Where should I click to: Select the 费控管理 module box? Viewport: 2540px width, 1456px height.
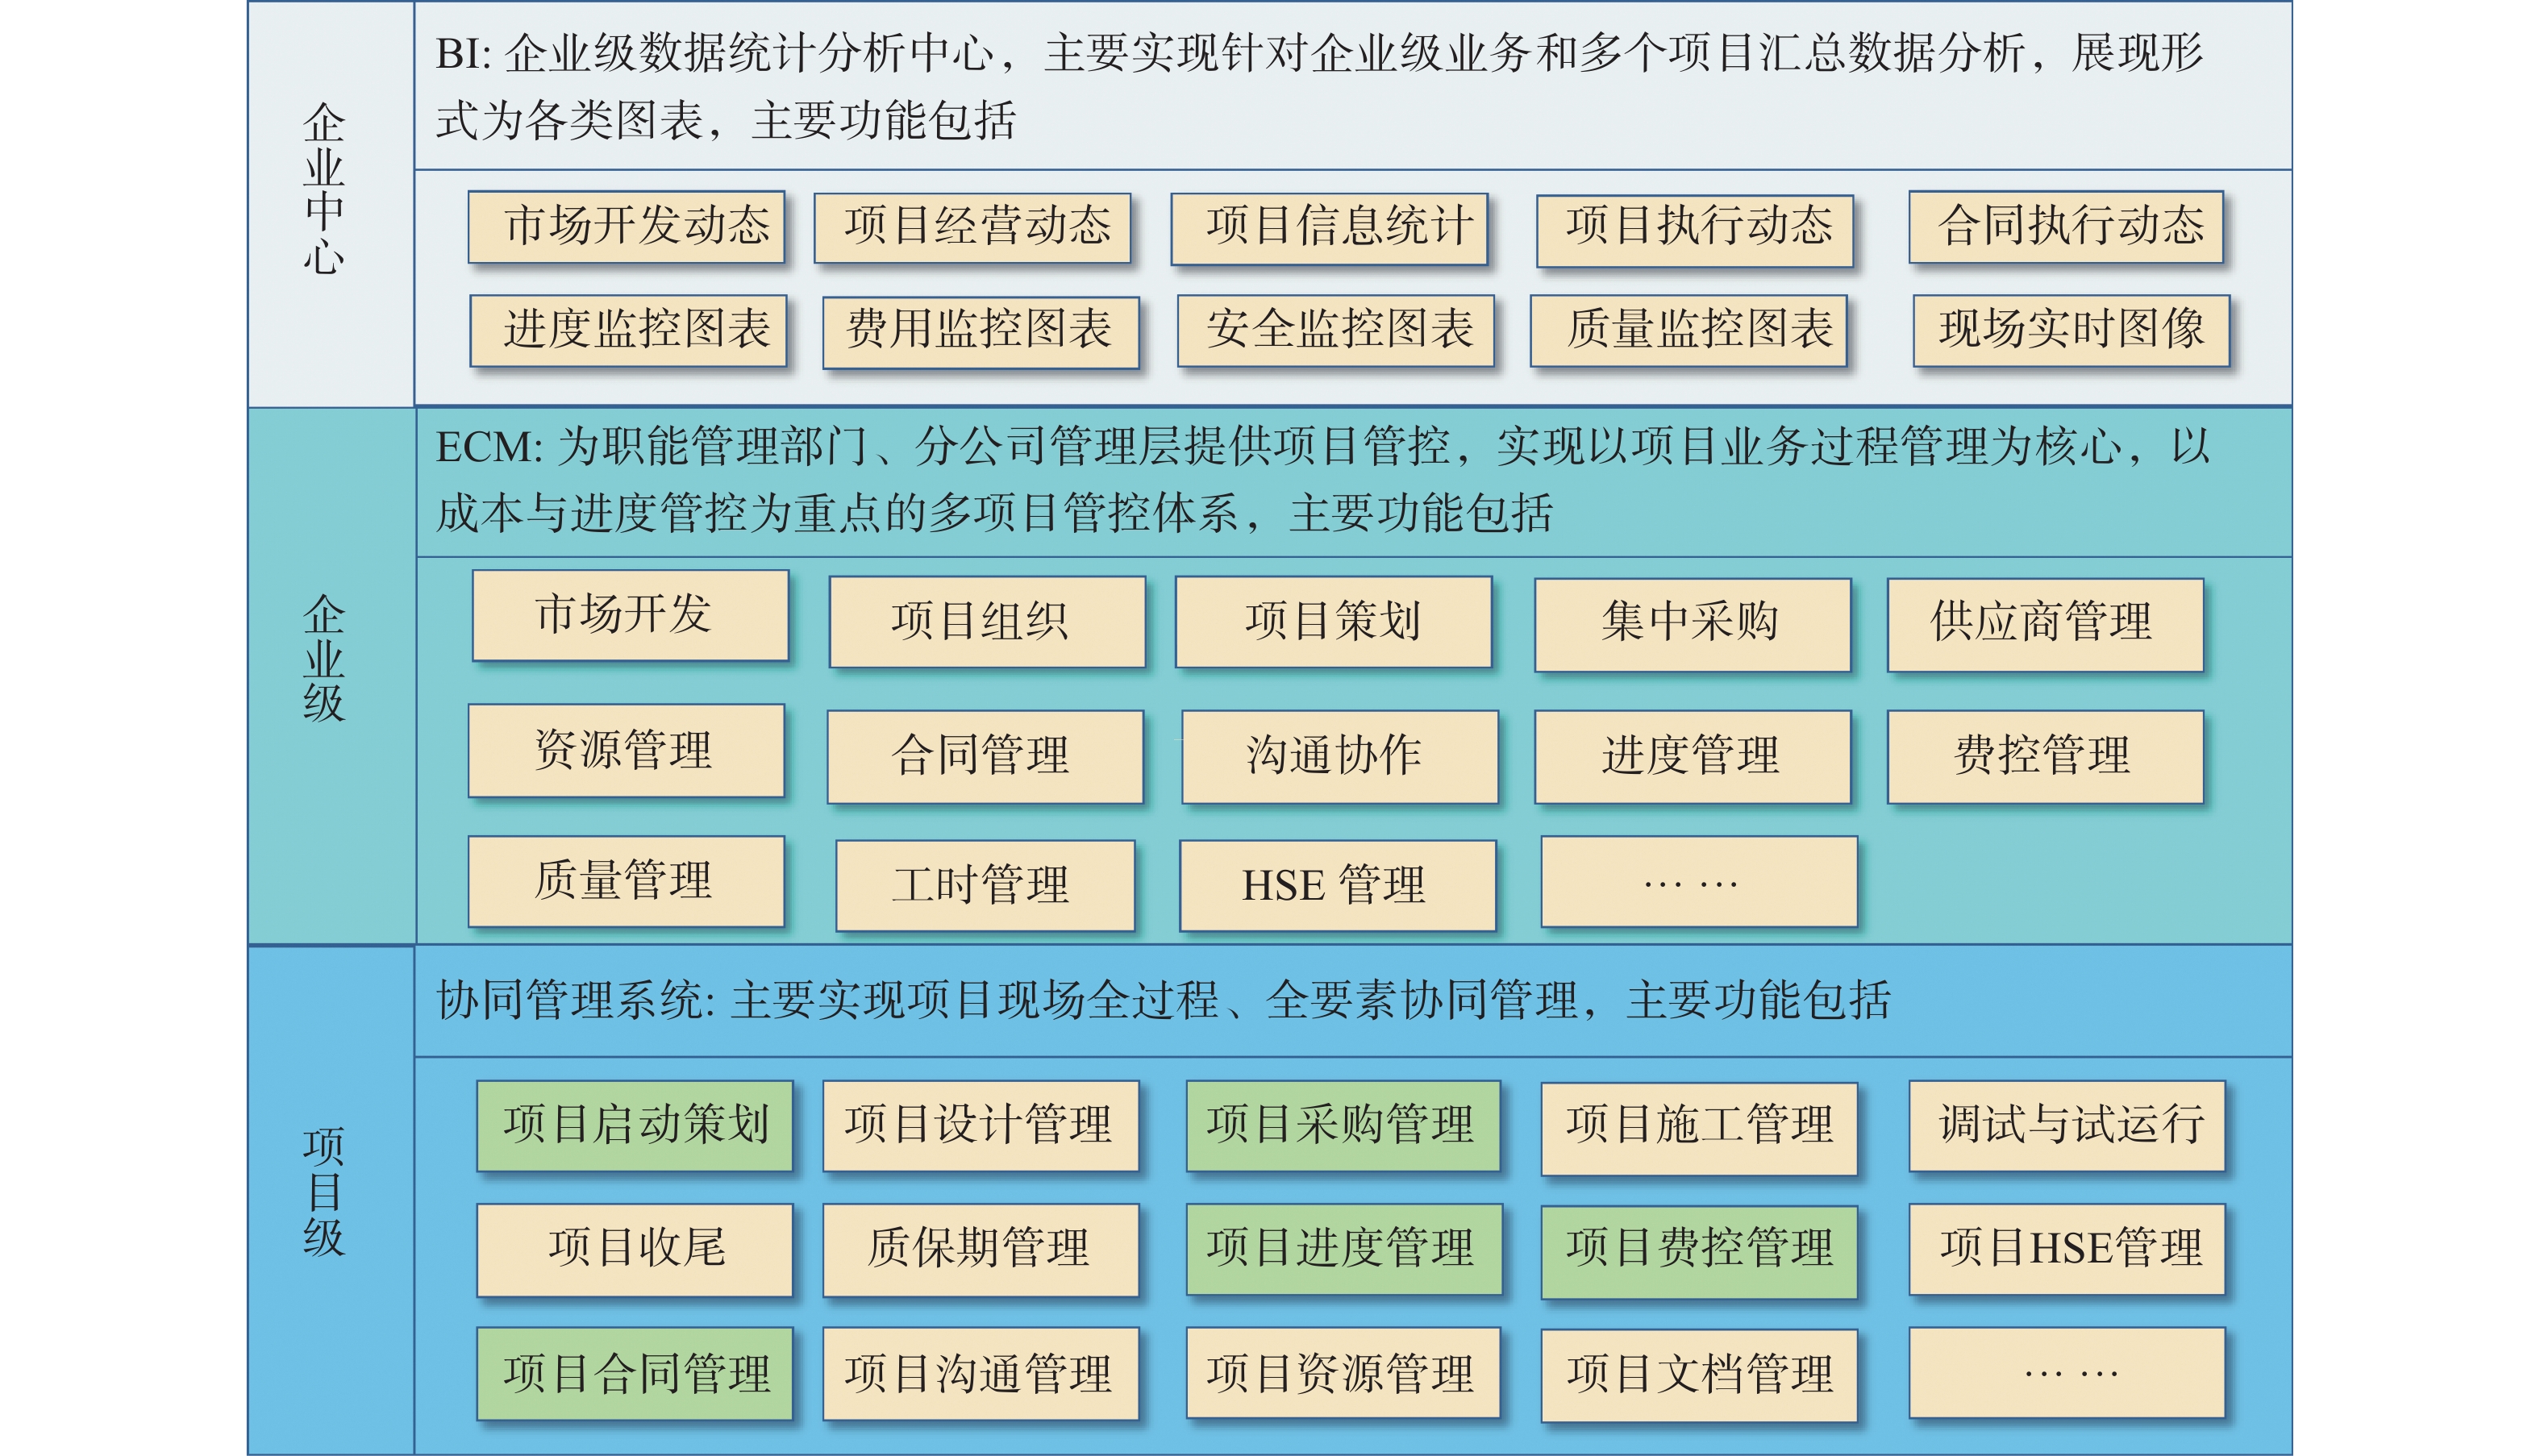click(x=2045, y=757)
